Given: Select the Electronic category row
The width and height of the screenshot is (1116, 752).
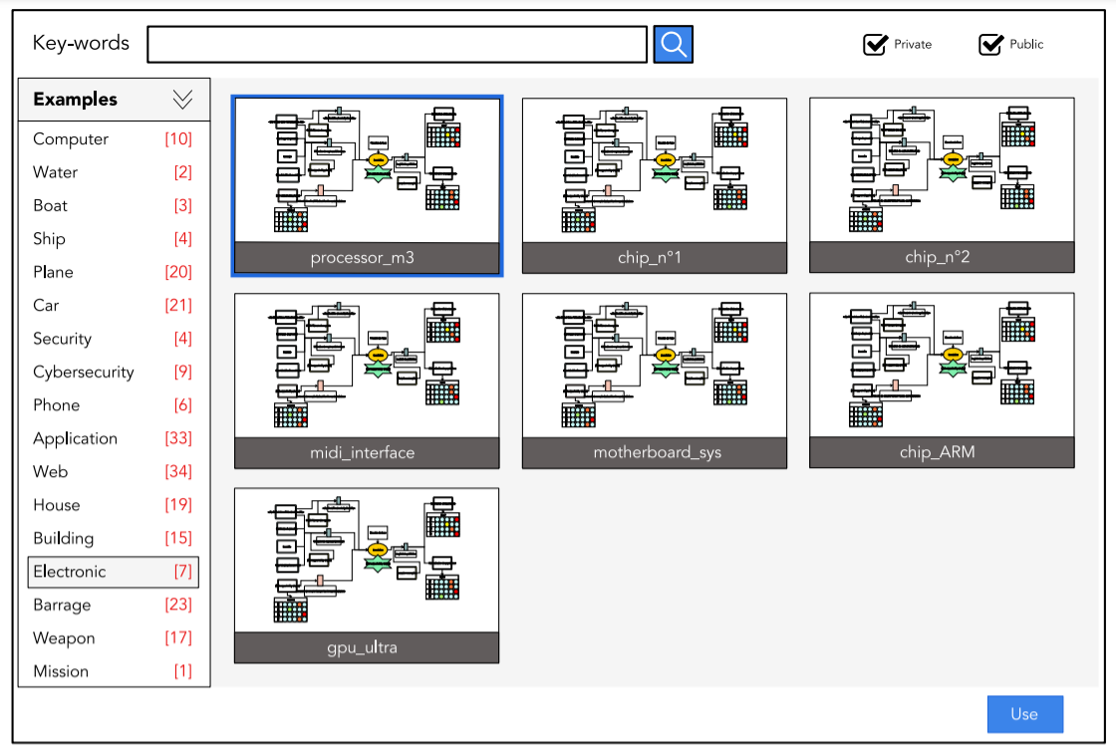Looking at the screenshot, I should [114, 572].
